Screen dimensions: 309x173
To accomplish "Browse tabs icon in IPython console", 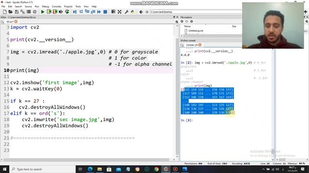I will (182, 45).
